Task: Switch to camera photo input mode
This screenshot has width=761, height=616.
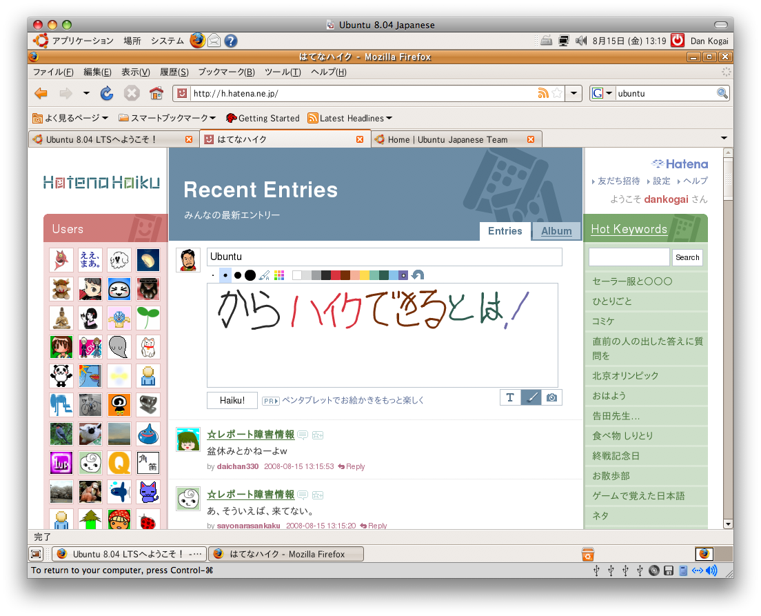Action: point(552,397)
